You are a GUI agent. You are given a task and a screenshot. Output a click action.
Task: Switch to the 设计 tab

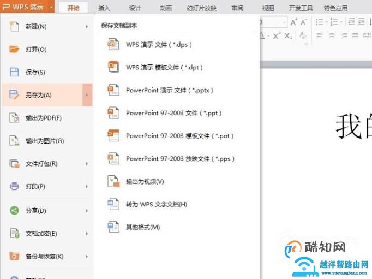135,8
